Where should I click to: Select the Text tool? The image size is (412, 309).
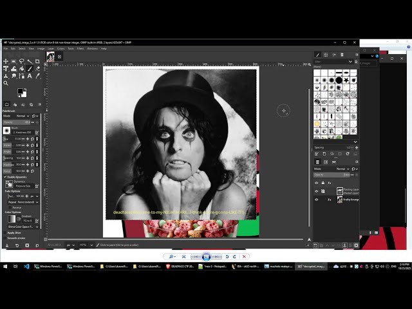click(30, 76)
